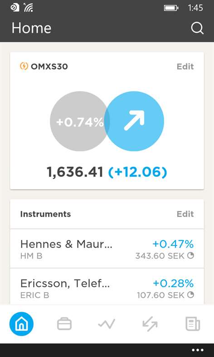This screenshot has width=214, height=357.
Task: Tap the orange lightning icon beside OMXS30
Action: click(x=24, y=66)
